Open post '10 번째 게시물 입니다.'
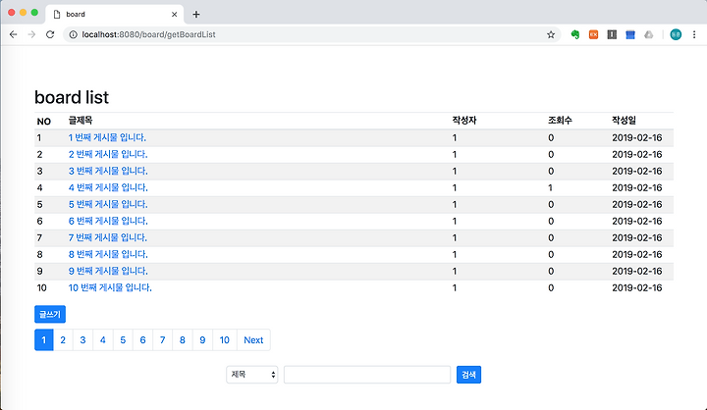 [110, 287]
